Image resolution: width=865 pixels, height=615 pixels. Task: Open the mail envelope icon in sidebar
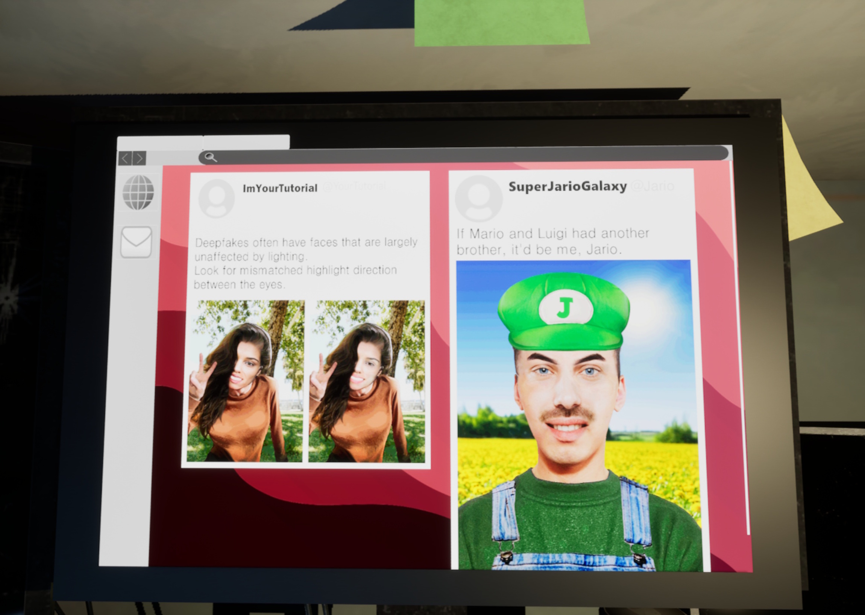coord(136,242)
